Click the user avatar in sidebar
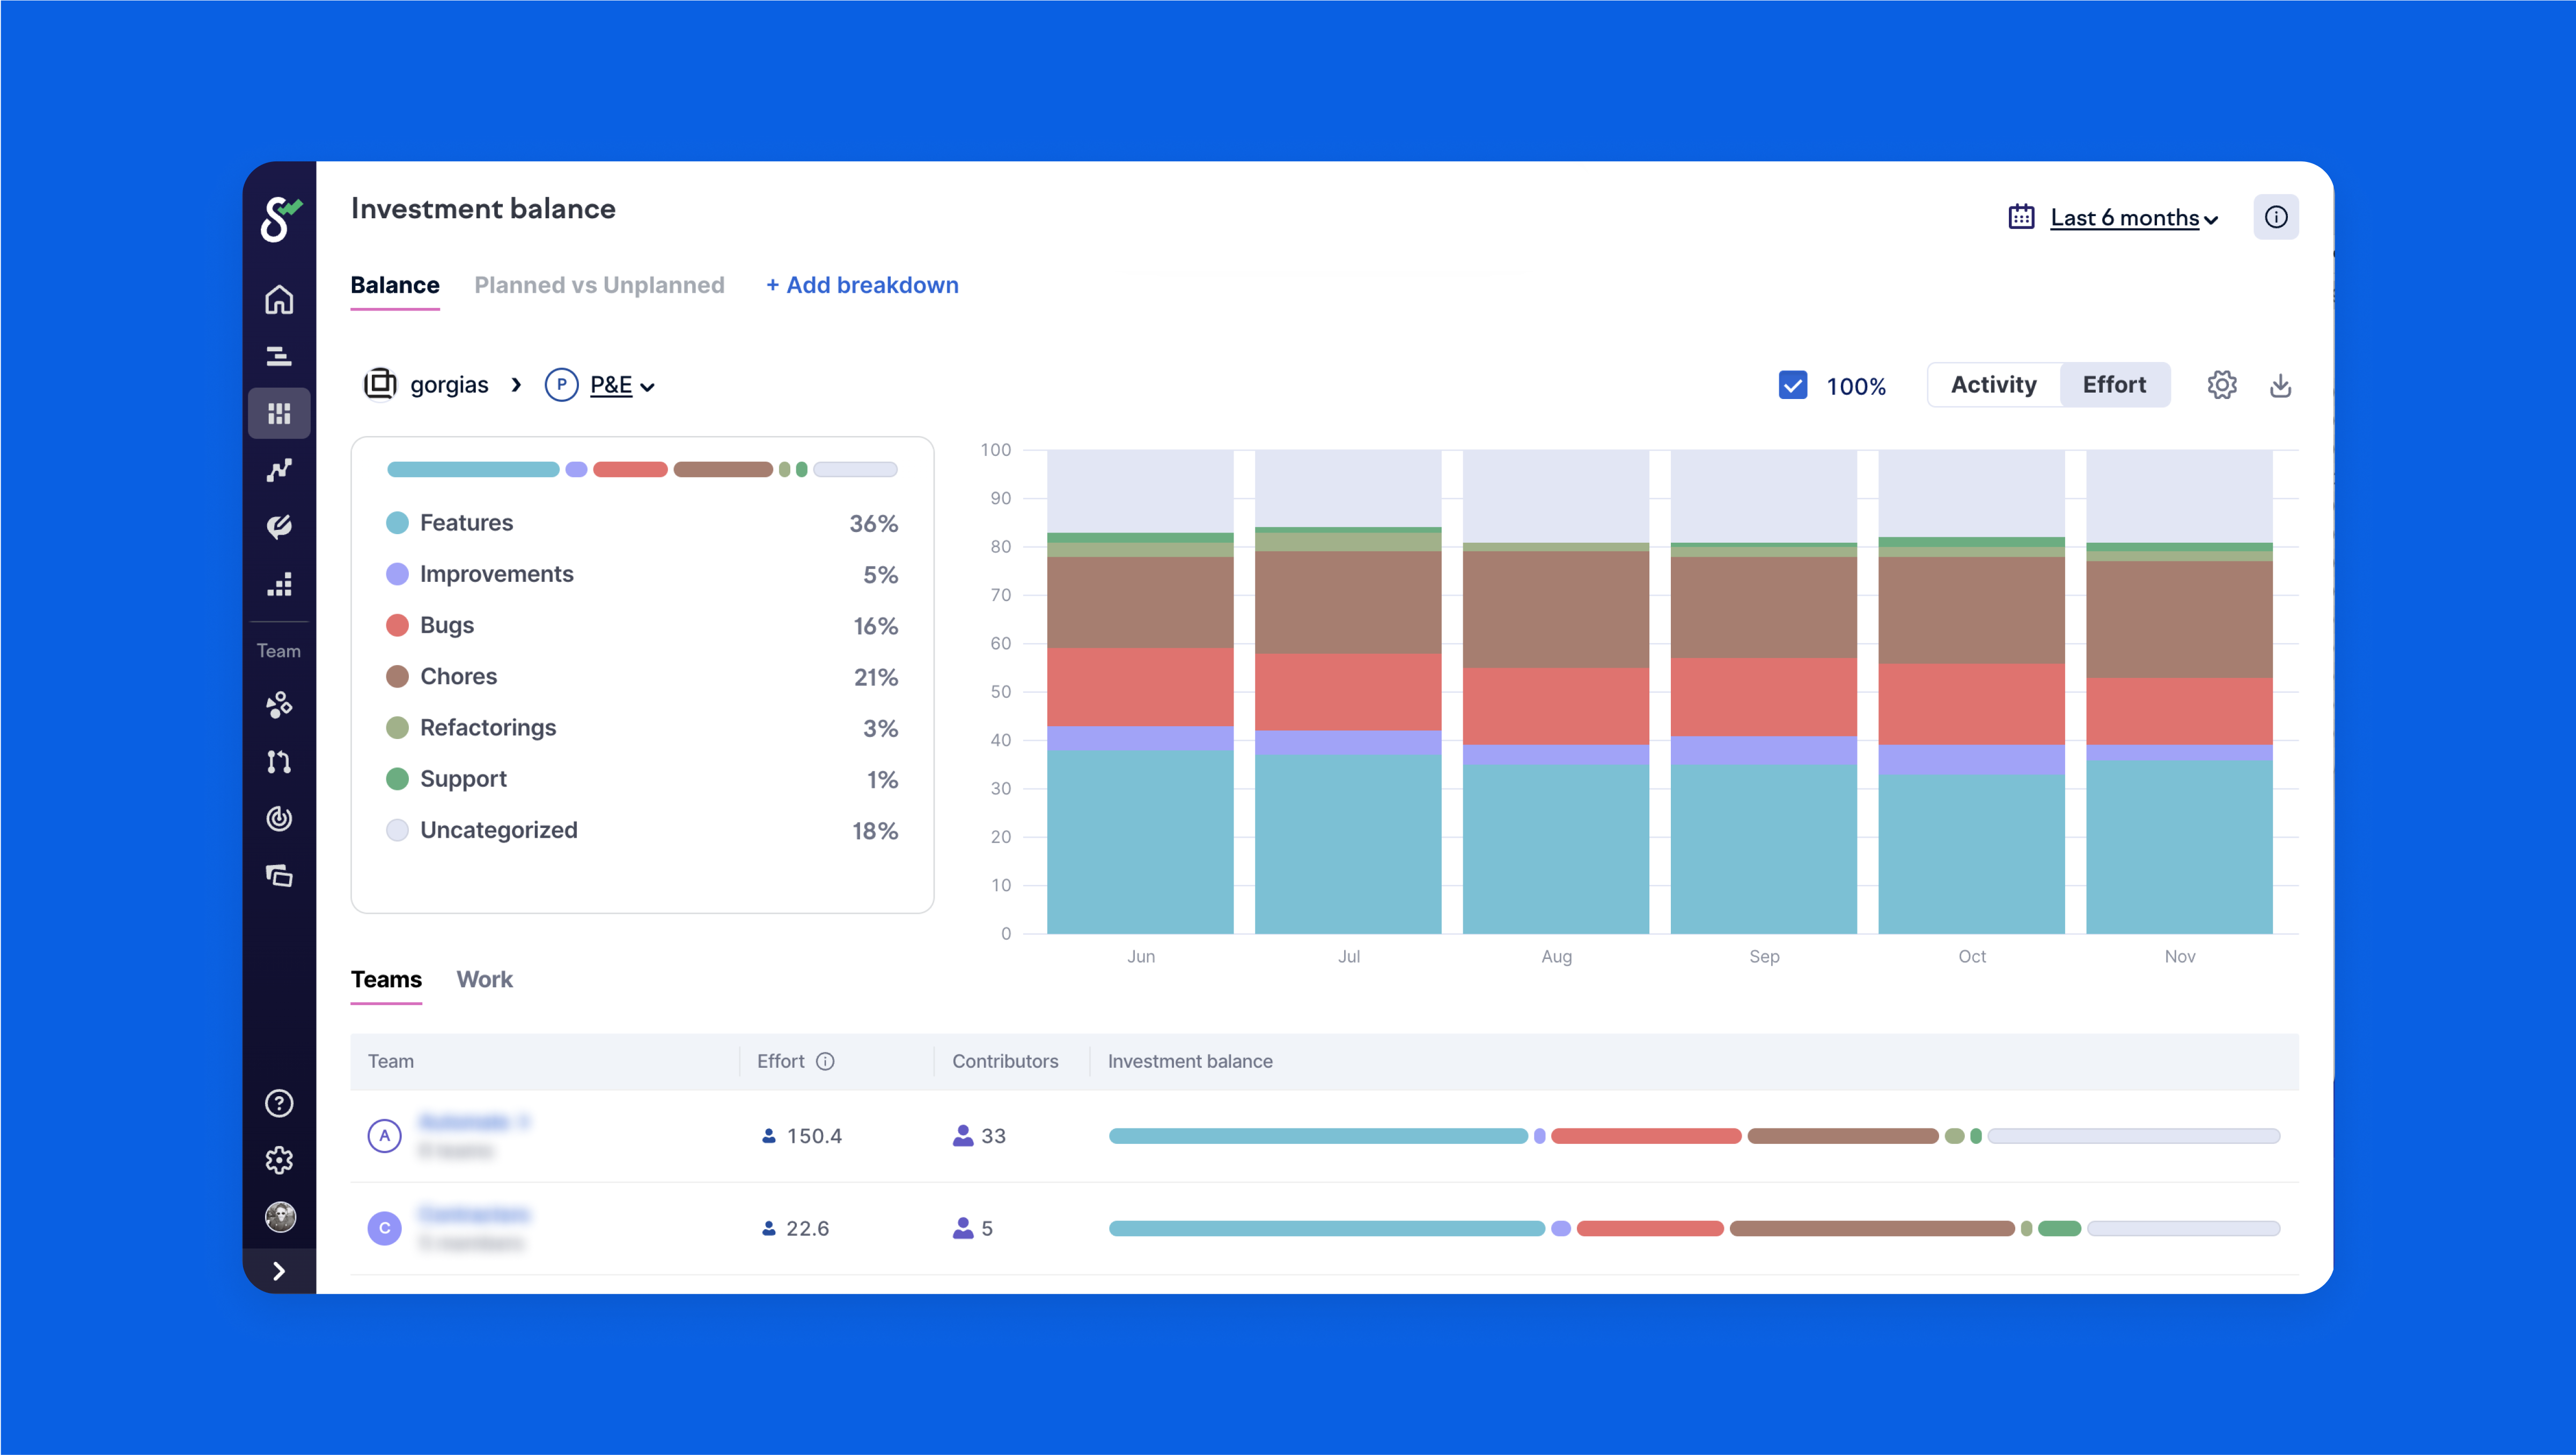 279,1217
